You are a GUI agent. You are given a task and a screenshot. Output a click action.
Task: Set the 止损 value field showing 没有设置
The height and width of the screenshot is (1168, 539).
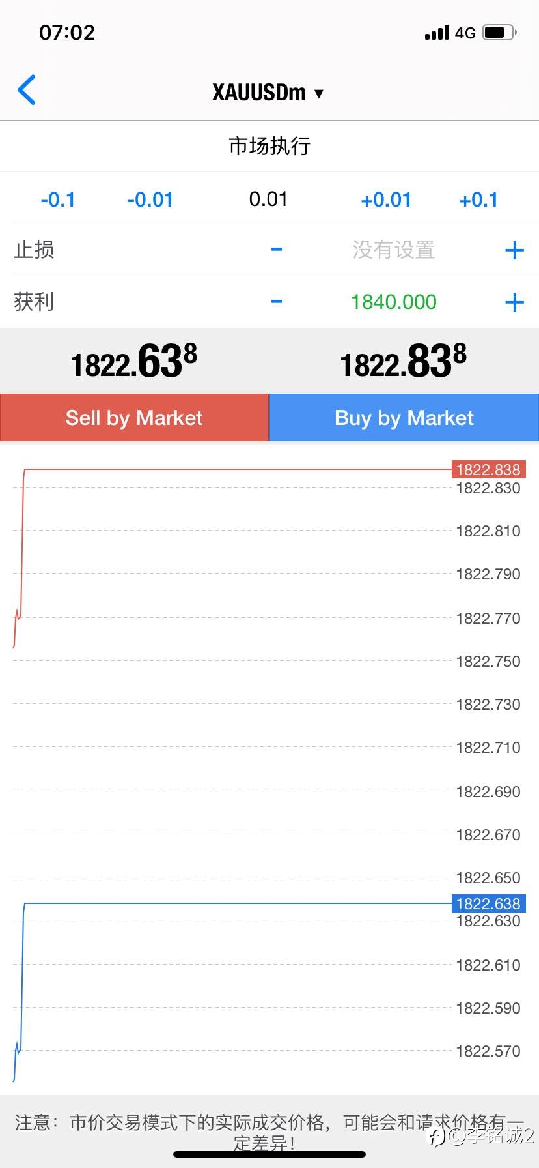pos(394,250)
